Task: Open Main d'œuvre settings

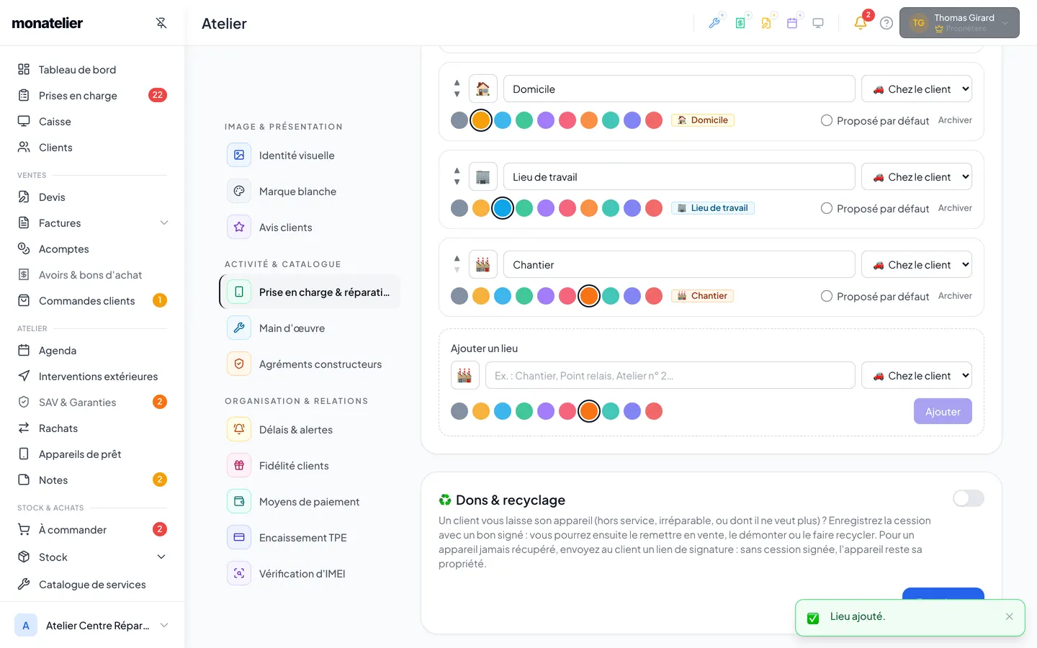Action: coord(310,328)
